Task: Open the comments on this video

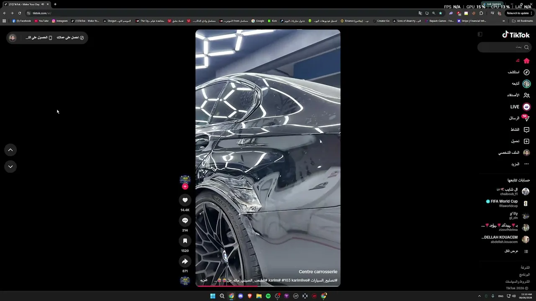Action: click(185, 220)
